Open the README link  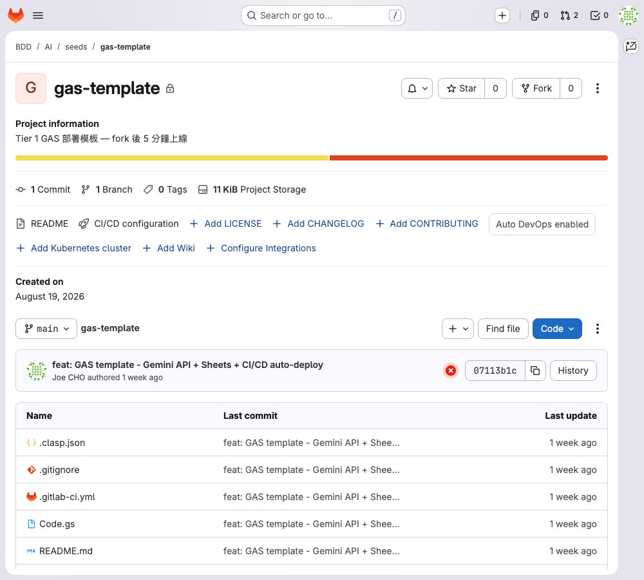coord(43,224)
